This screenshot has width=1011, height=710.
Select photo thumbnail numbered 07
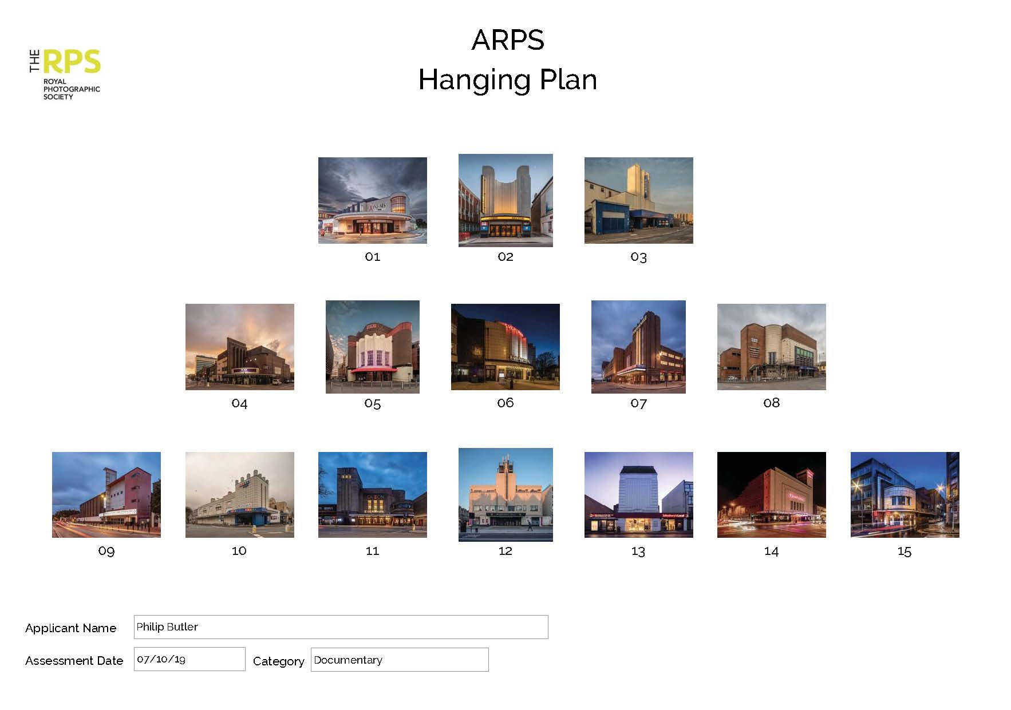tap(638, 347)
